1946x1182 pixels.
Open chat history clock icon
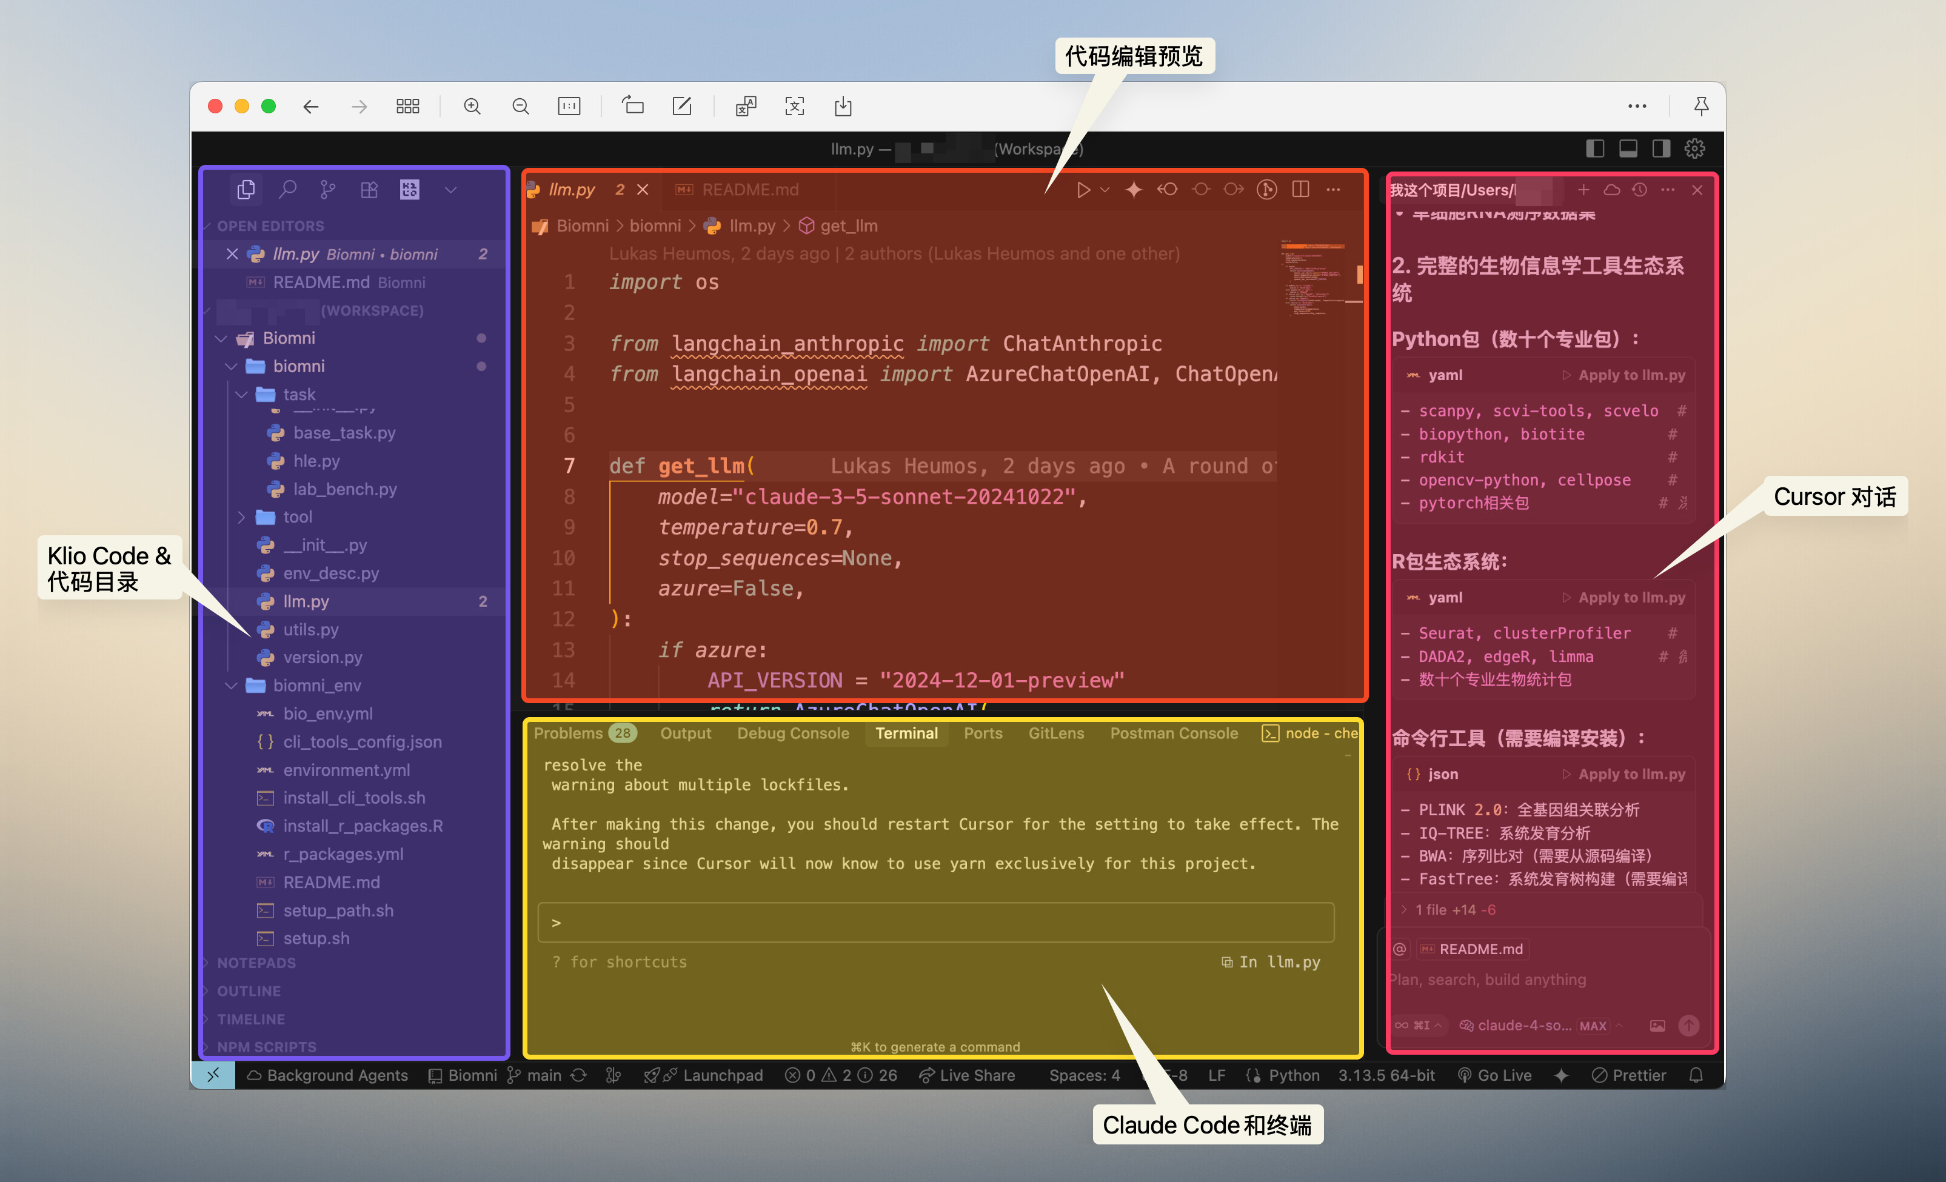pyautogui.click(x=1640, y=190)
